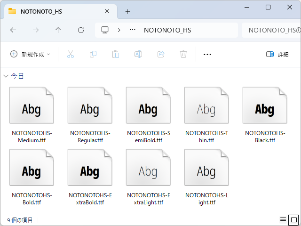This screenshot has height=226, width=301.
Task: Click NOTONOTO_HS in the address bar
Action: 167,30
